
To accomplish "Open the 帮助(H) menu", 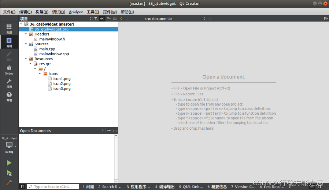I will click(x=127, y=12).
